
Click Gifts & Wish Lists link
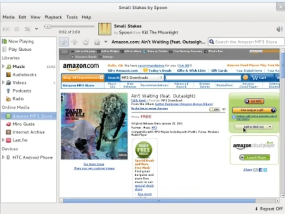tap(191, 70)
